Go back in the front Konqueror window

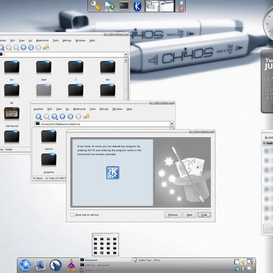coord(38,117)
